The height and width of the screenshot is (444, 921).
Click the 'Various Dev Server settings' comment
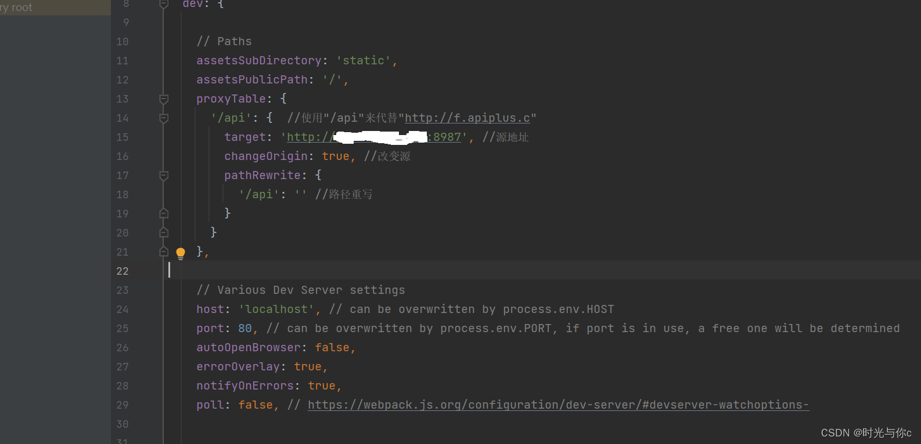[301, 290]
